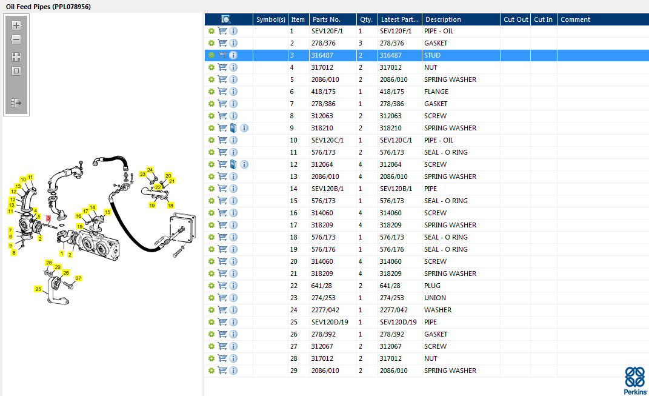The width and height of the screenshot is (649, 396).
Task: Click callout 24 on the diagram
Action: 150,170
